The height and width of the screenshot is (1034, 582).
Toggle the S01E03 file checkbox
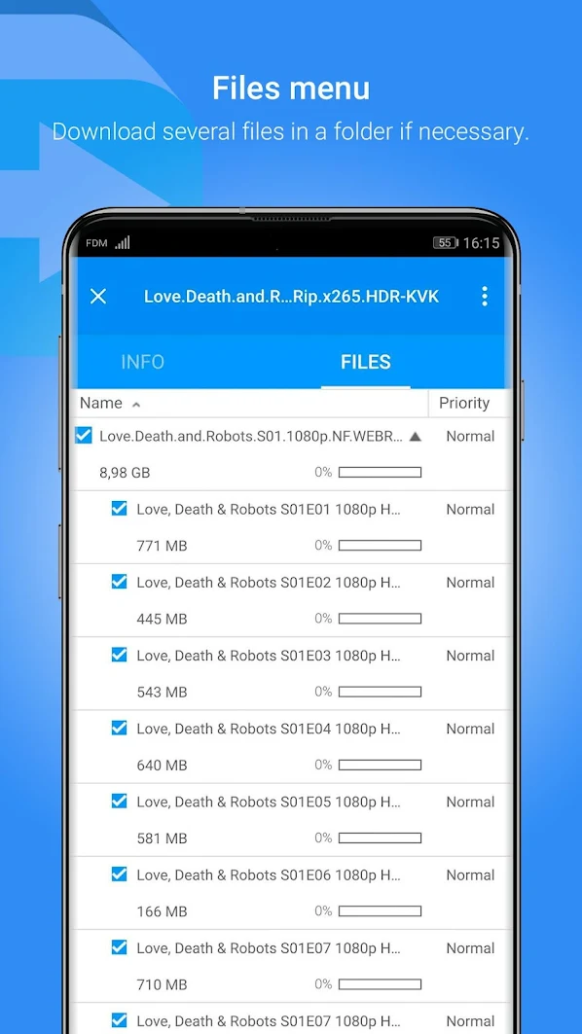(x=119, y=655)
